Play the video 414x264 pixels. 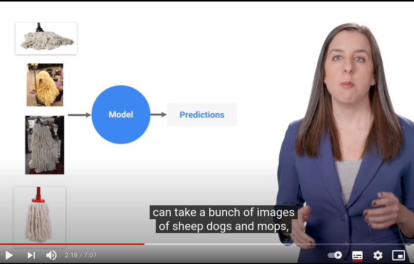tap(9, 255)
